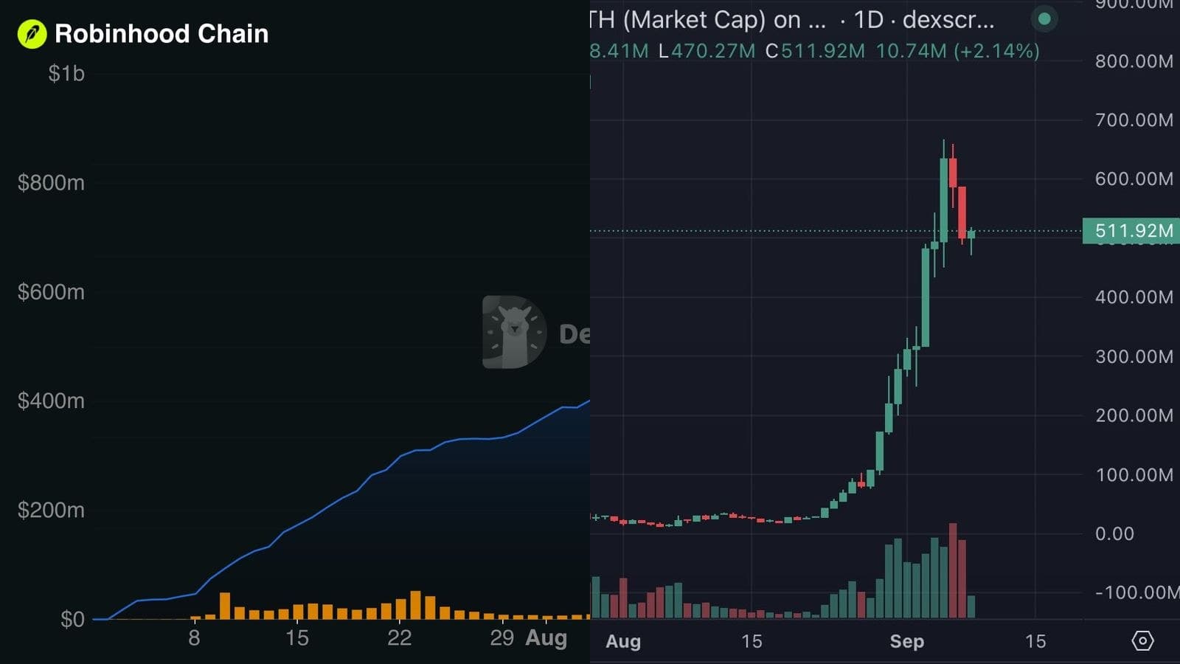
Task: Click the Robinhood Chain title text
Action: [x=162, y=34]
